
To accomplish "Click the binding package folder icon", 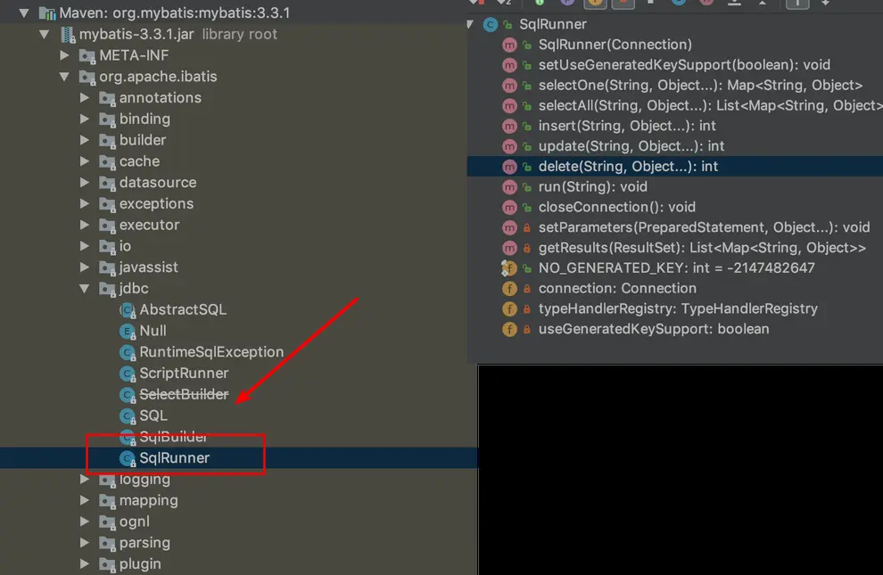I will (x=107, y=119).
